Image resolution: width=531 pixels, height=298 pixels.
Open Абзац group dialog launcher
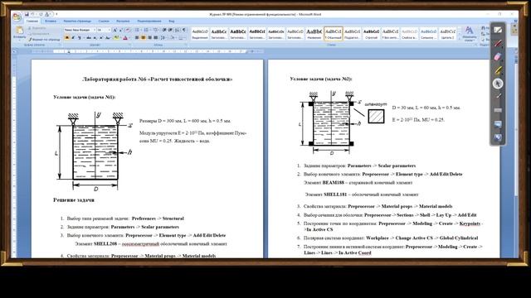pyautogui.click(x=186, y=44)
